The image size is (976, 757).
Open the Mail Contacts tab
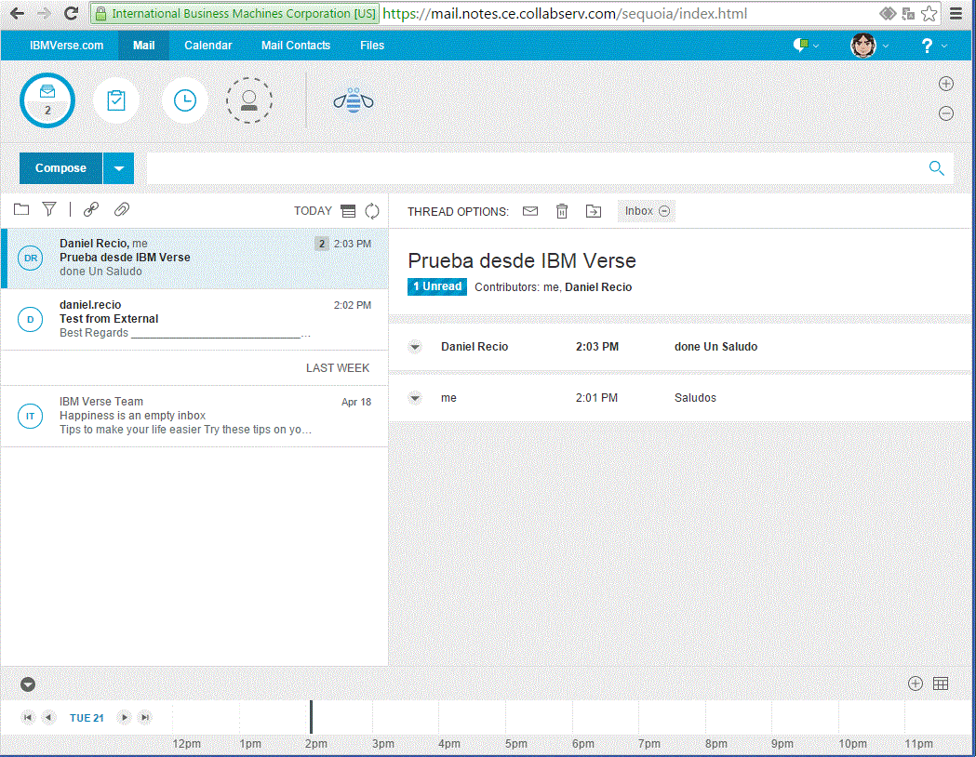(296, 46)
